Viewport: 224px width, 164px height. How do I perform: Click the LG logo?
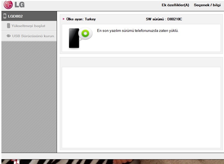coord(14,5)
